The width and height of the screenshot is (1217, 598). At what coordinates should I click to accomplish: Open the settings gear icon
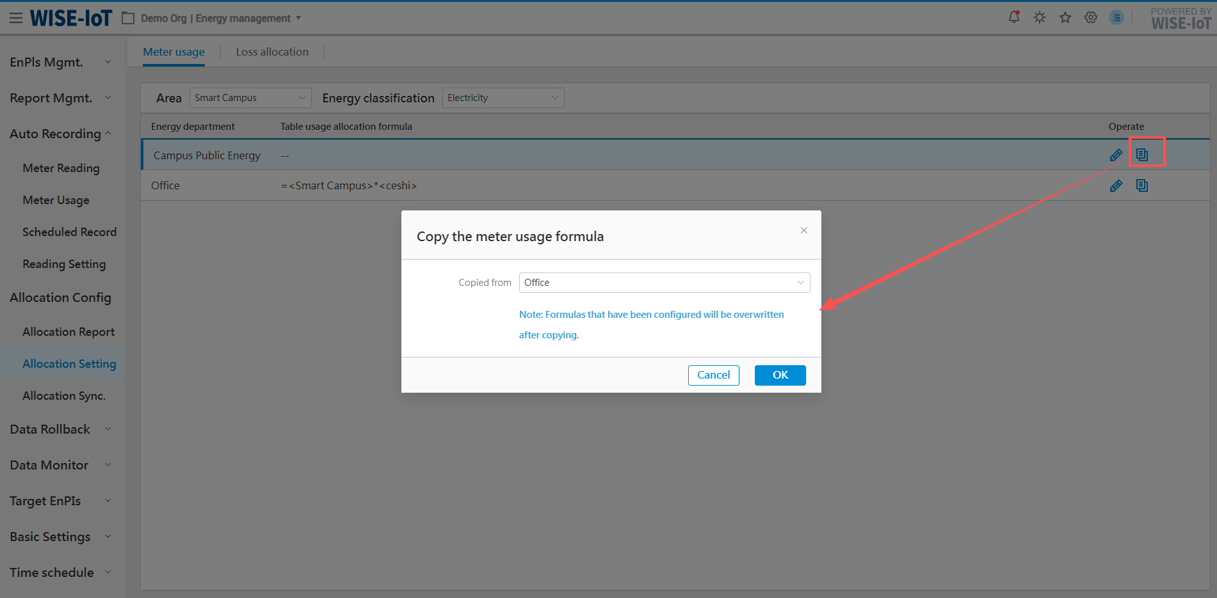(1091, 17)
